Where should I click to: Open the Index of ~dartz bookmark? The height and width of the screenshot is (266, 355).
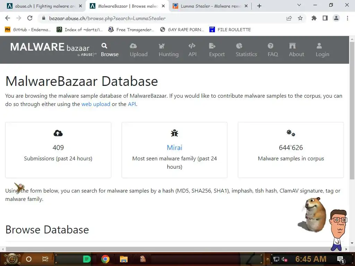(79, 30)
